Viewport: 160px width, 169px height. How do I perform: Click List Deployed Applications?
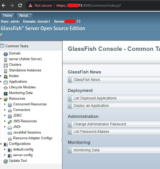114,98
